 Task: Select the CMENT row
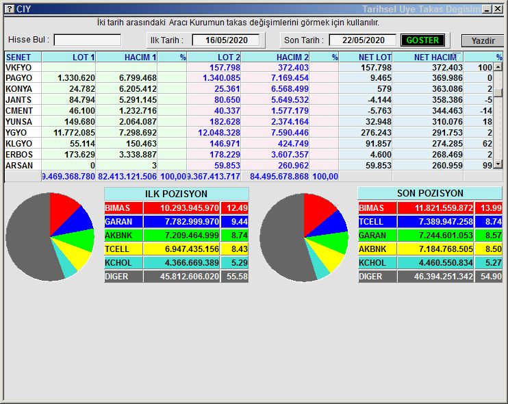pyautogui.click(x=249, y=111)
